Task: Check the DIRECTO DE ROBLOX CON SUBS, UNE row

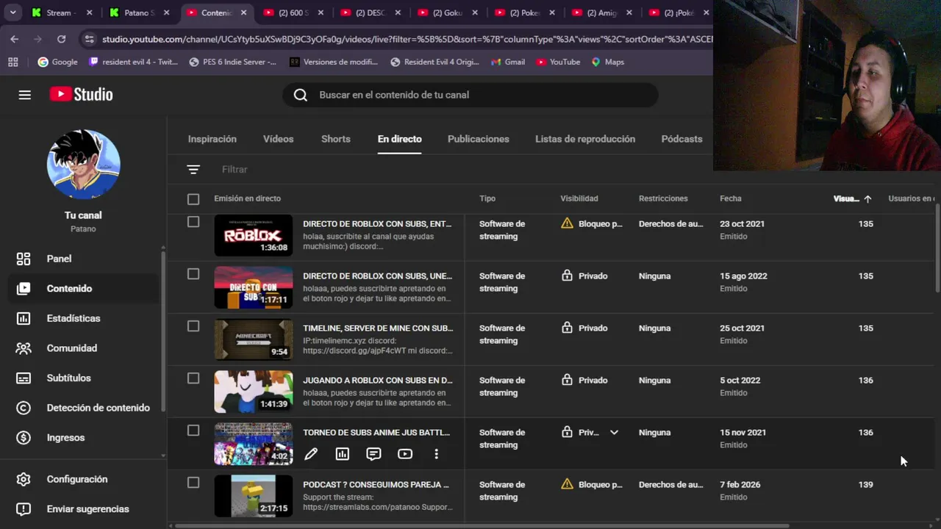Action: [193, 274]
